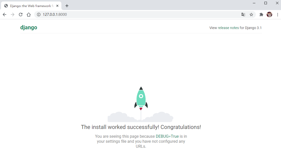Go back to the previous page

[x=5, y=15]
